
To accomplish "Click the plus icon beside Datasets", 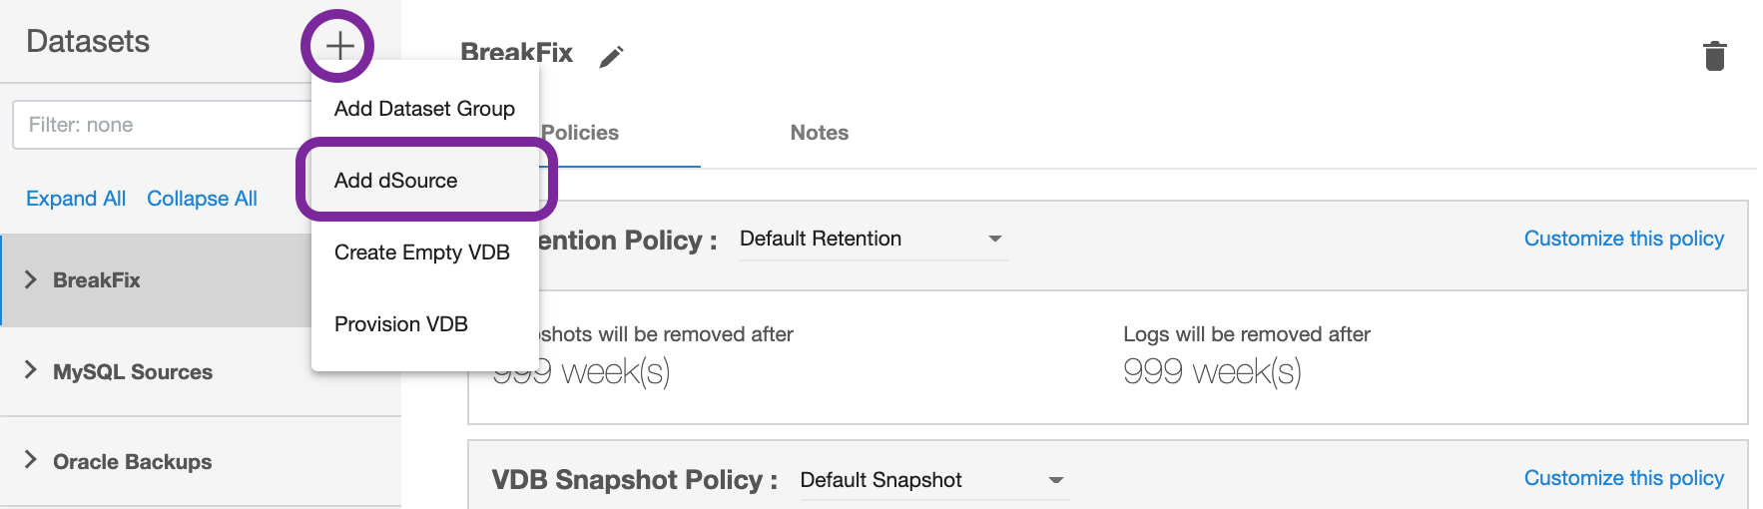I will click(339, 45).
